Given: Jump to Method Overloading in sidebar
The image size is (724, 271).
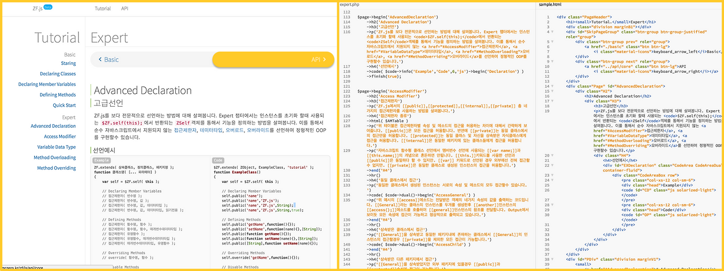Looking at the screenshot, I should (55, 158).
